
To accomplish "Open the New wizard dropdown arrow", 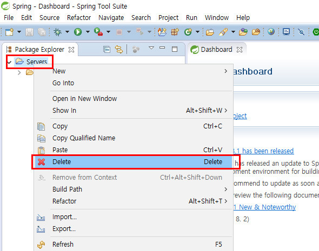I will click(x=19, y=32).
